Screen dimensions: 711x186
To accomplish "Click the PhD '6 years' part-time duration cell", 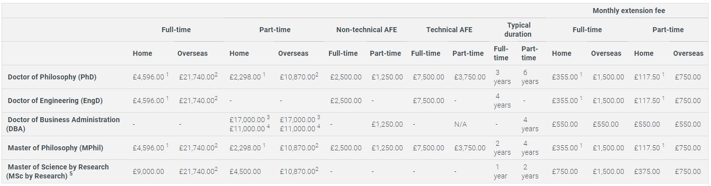I will pos(530,77).
